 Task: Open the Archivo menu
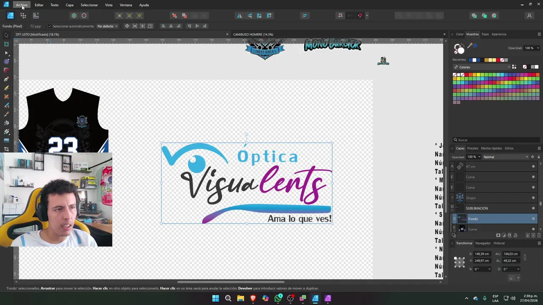(x=22, y=5)
